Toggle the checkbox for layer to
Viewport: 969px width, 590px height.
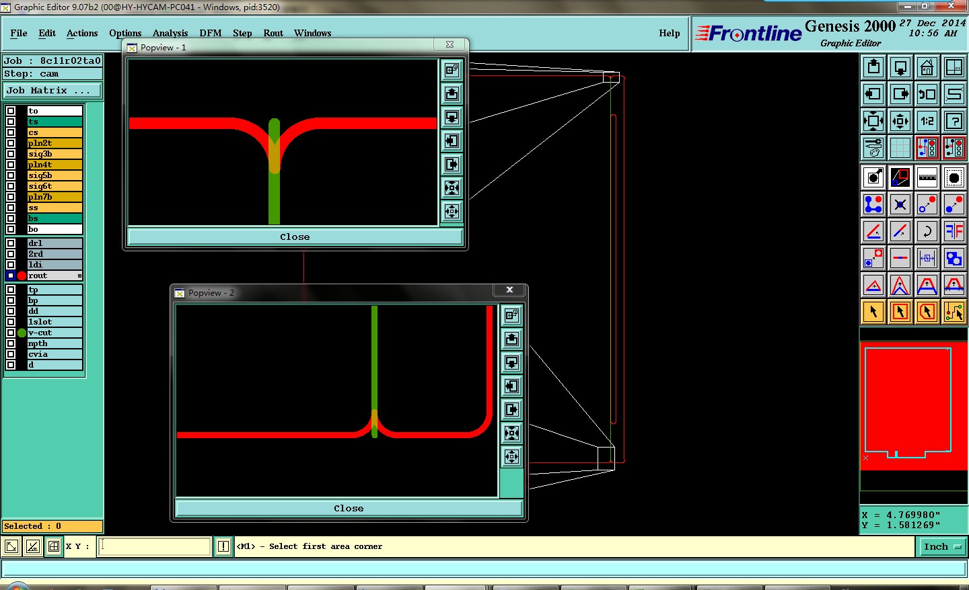pyautogui.click(x=11, y=111)
